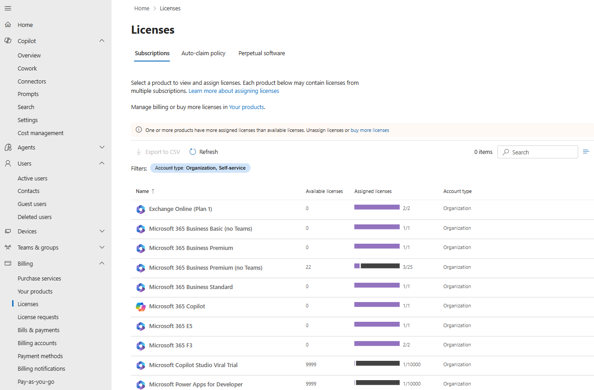The width and height of the screenshot is (594, 390).
Task: Click the info icon in warning banner
Action: pyautogui.click(x=139, y=130)
